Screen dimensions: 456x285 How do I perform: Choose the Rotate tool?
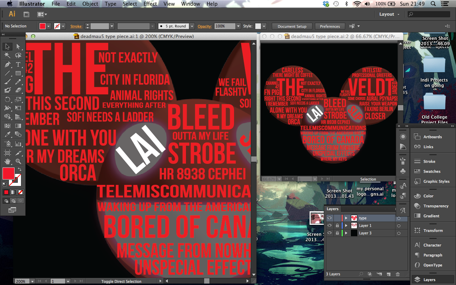(7, 100)
